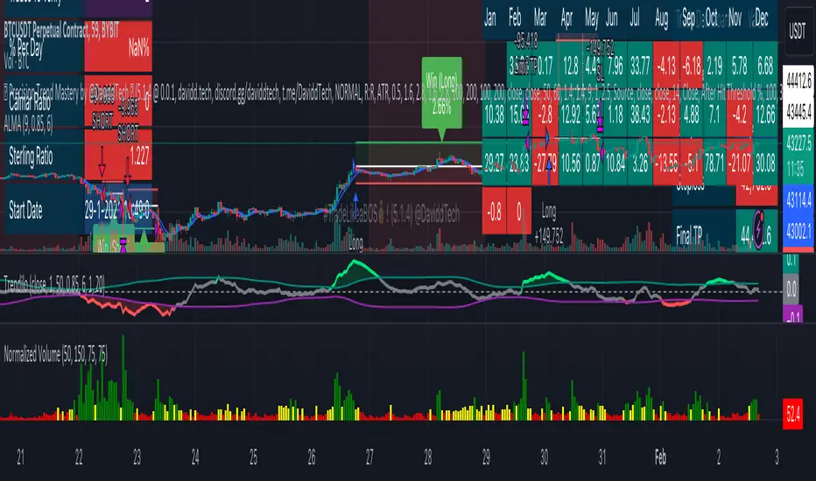Click the red -4.13 table cell
Screen dimensions: 816x481
click(666, 66)
